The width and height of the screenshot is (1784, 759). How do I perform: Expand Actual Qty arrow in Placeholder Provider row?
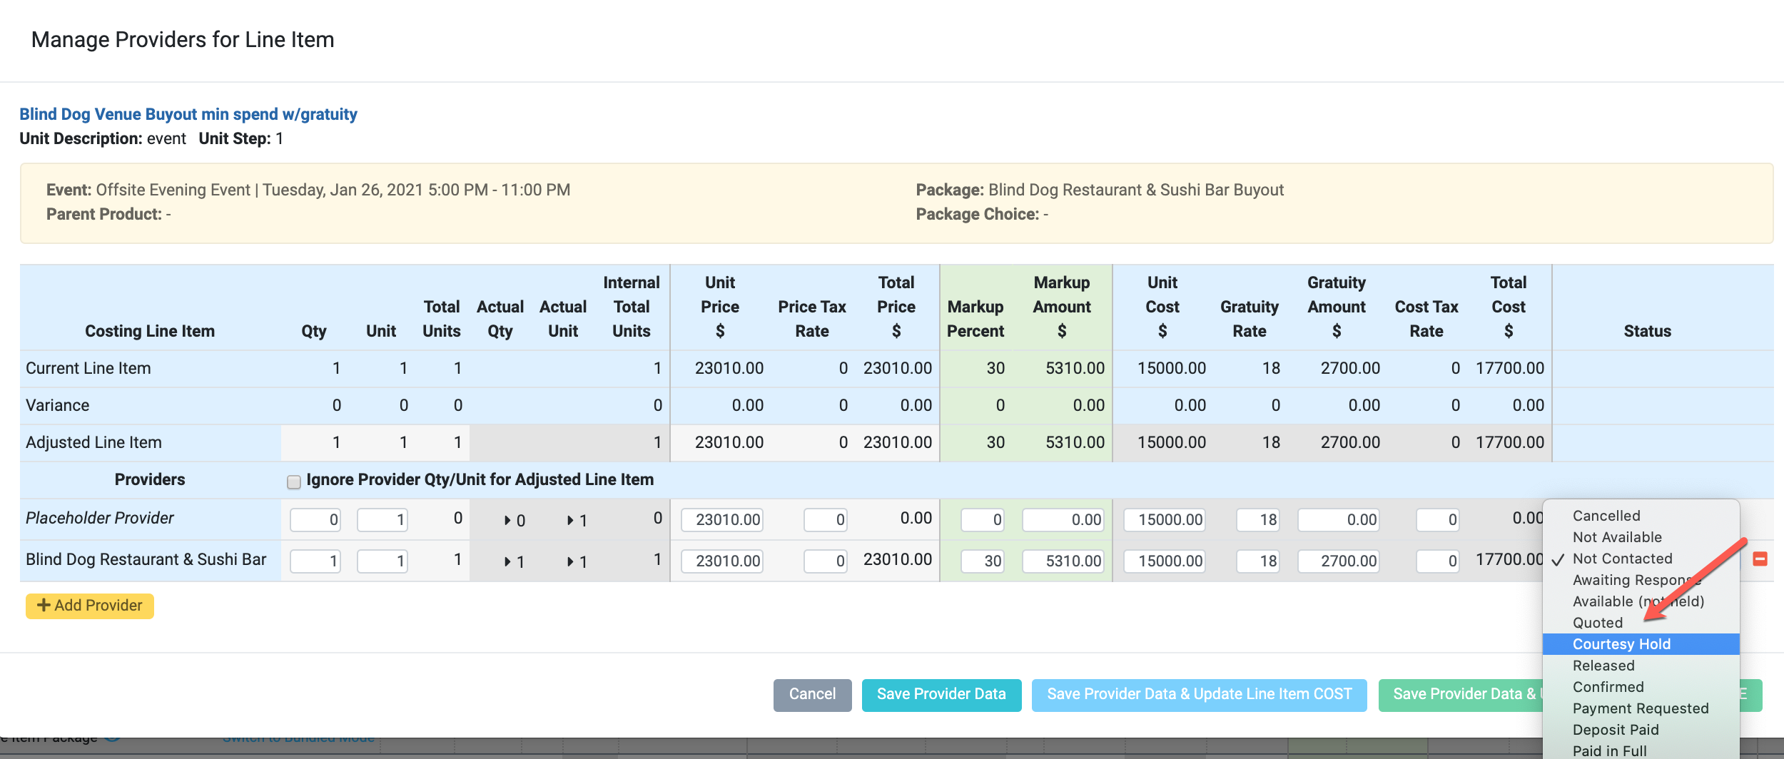pyautogui.click(x=507, y=521)
